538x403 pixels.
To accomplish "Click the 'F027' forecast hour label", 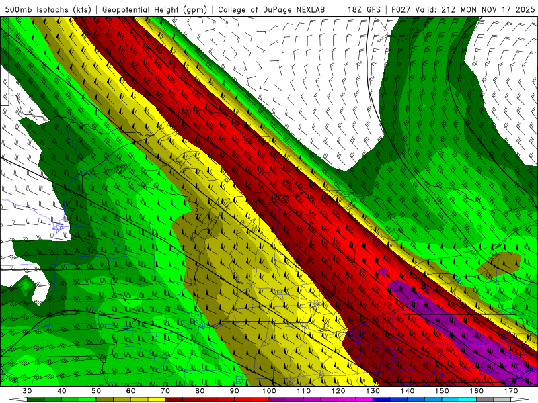I will coord(401,9).
